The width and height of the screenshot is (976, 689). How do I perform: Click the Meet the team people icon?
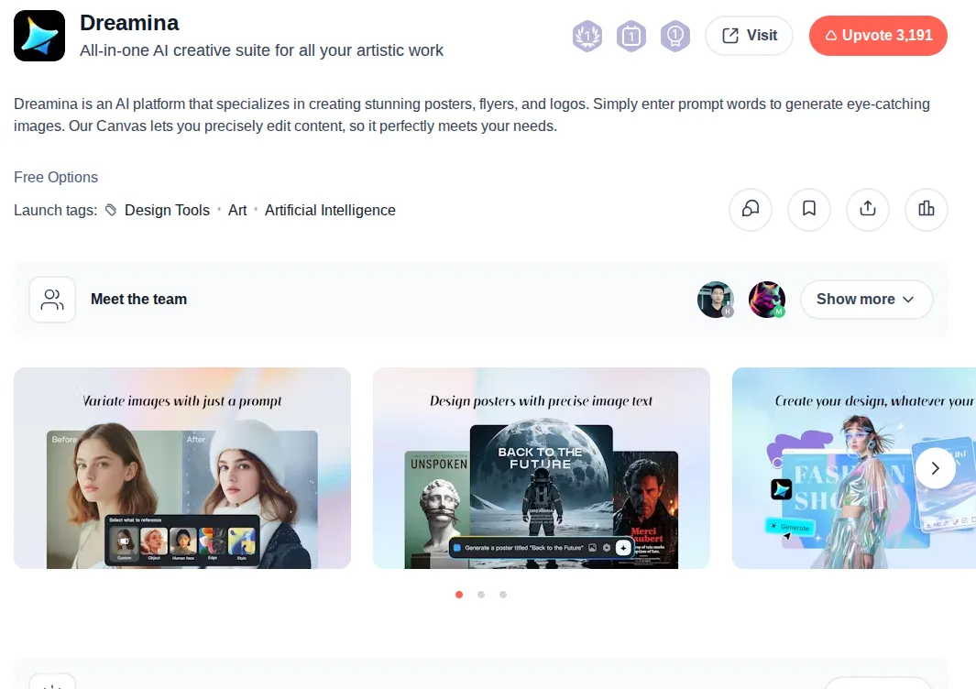(x=52, y=300)
